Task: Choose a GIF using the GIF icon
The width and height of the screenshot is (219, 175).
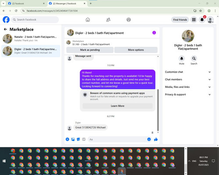Action: point(84,139)
